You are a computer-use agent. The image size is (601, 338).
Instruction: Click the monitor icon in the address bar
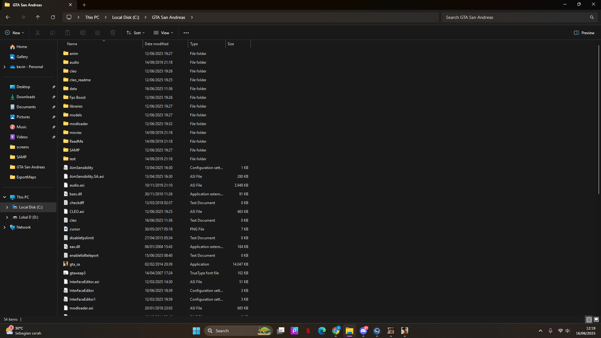[x=69, y=17]
